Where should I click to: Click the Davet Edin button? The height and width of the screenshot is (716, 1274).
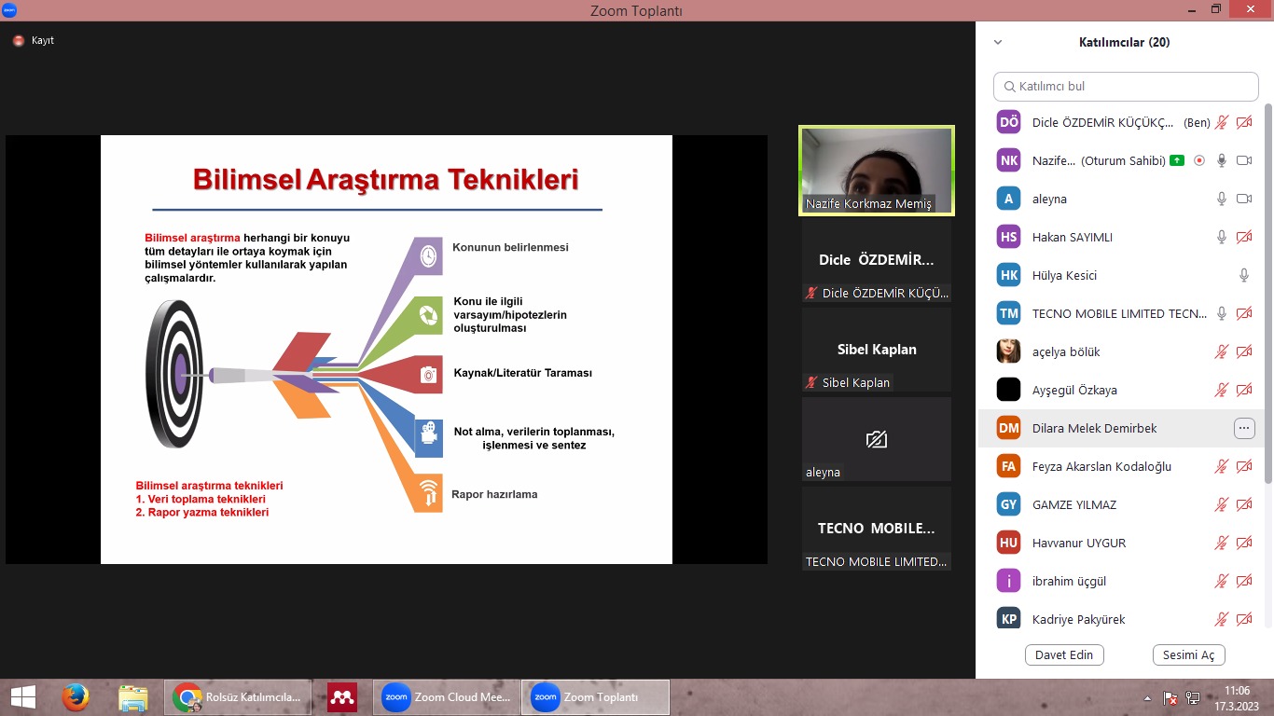click(1064, 654)
